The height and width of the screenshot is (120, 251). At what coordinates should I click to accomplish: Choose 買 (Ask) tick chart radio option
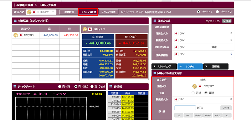tap(92, 87)
